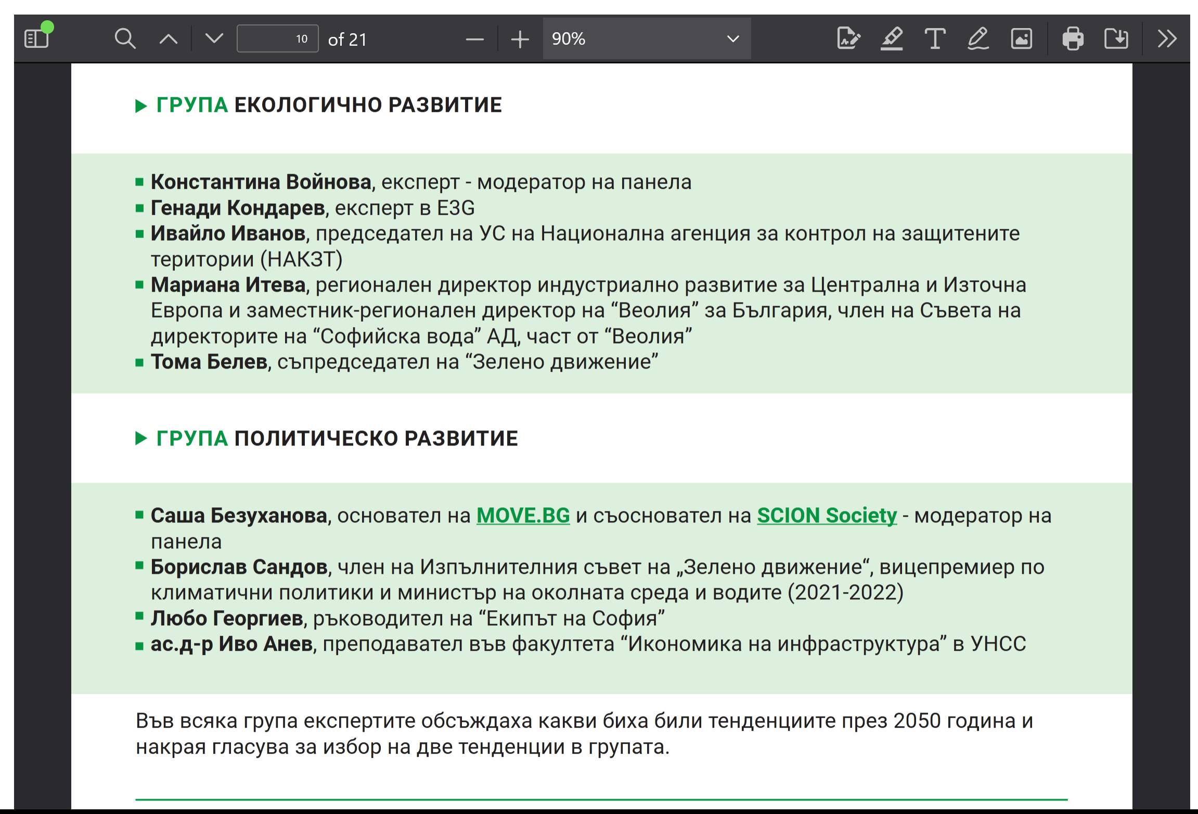Open the MOVE.BG hyperlink

pyautogui.click(x=523, y=515)
